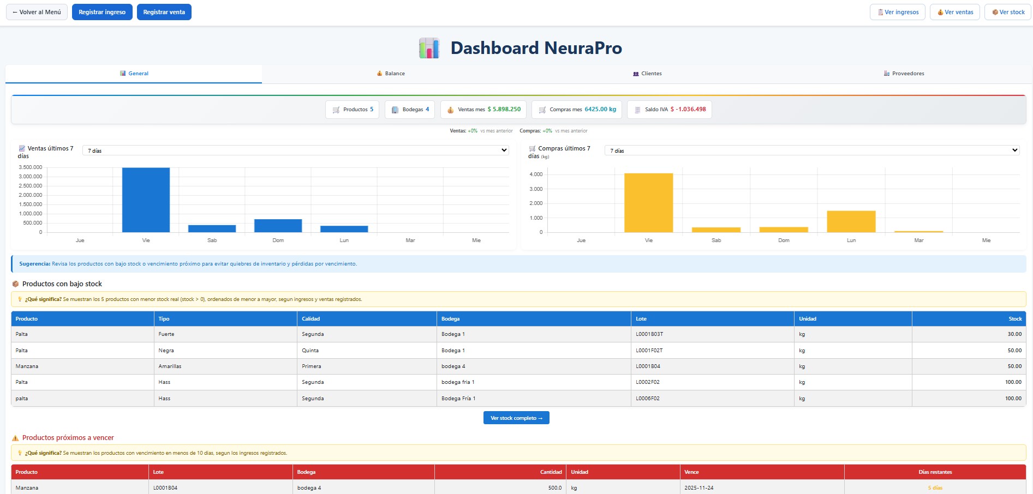Click the Registrar ingreso button

pos(101,11)
